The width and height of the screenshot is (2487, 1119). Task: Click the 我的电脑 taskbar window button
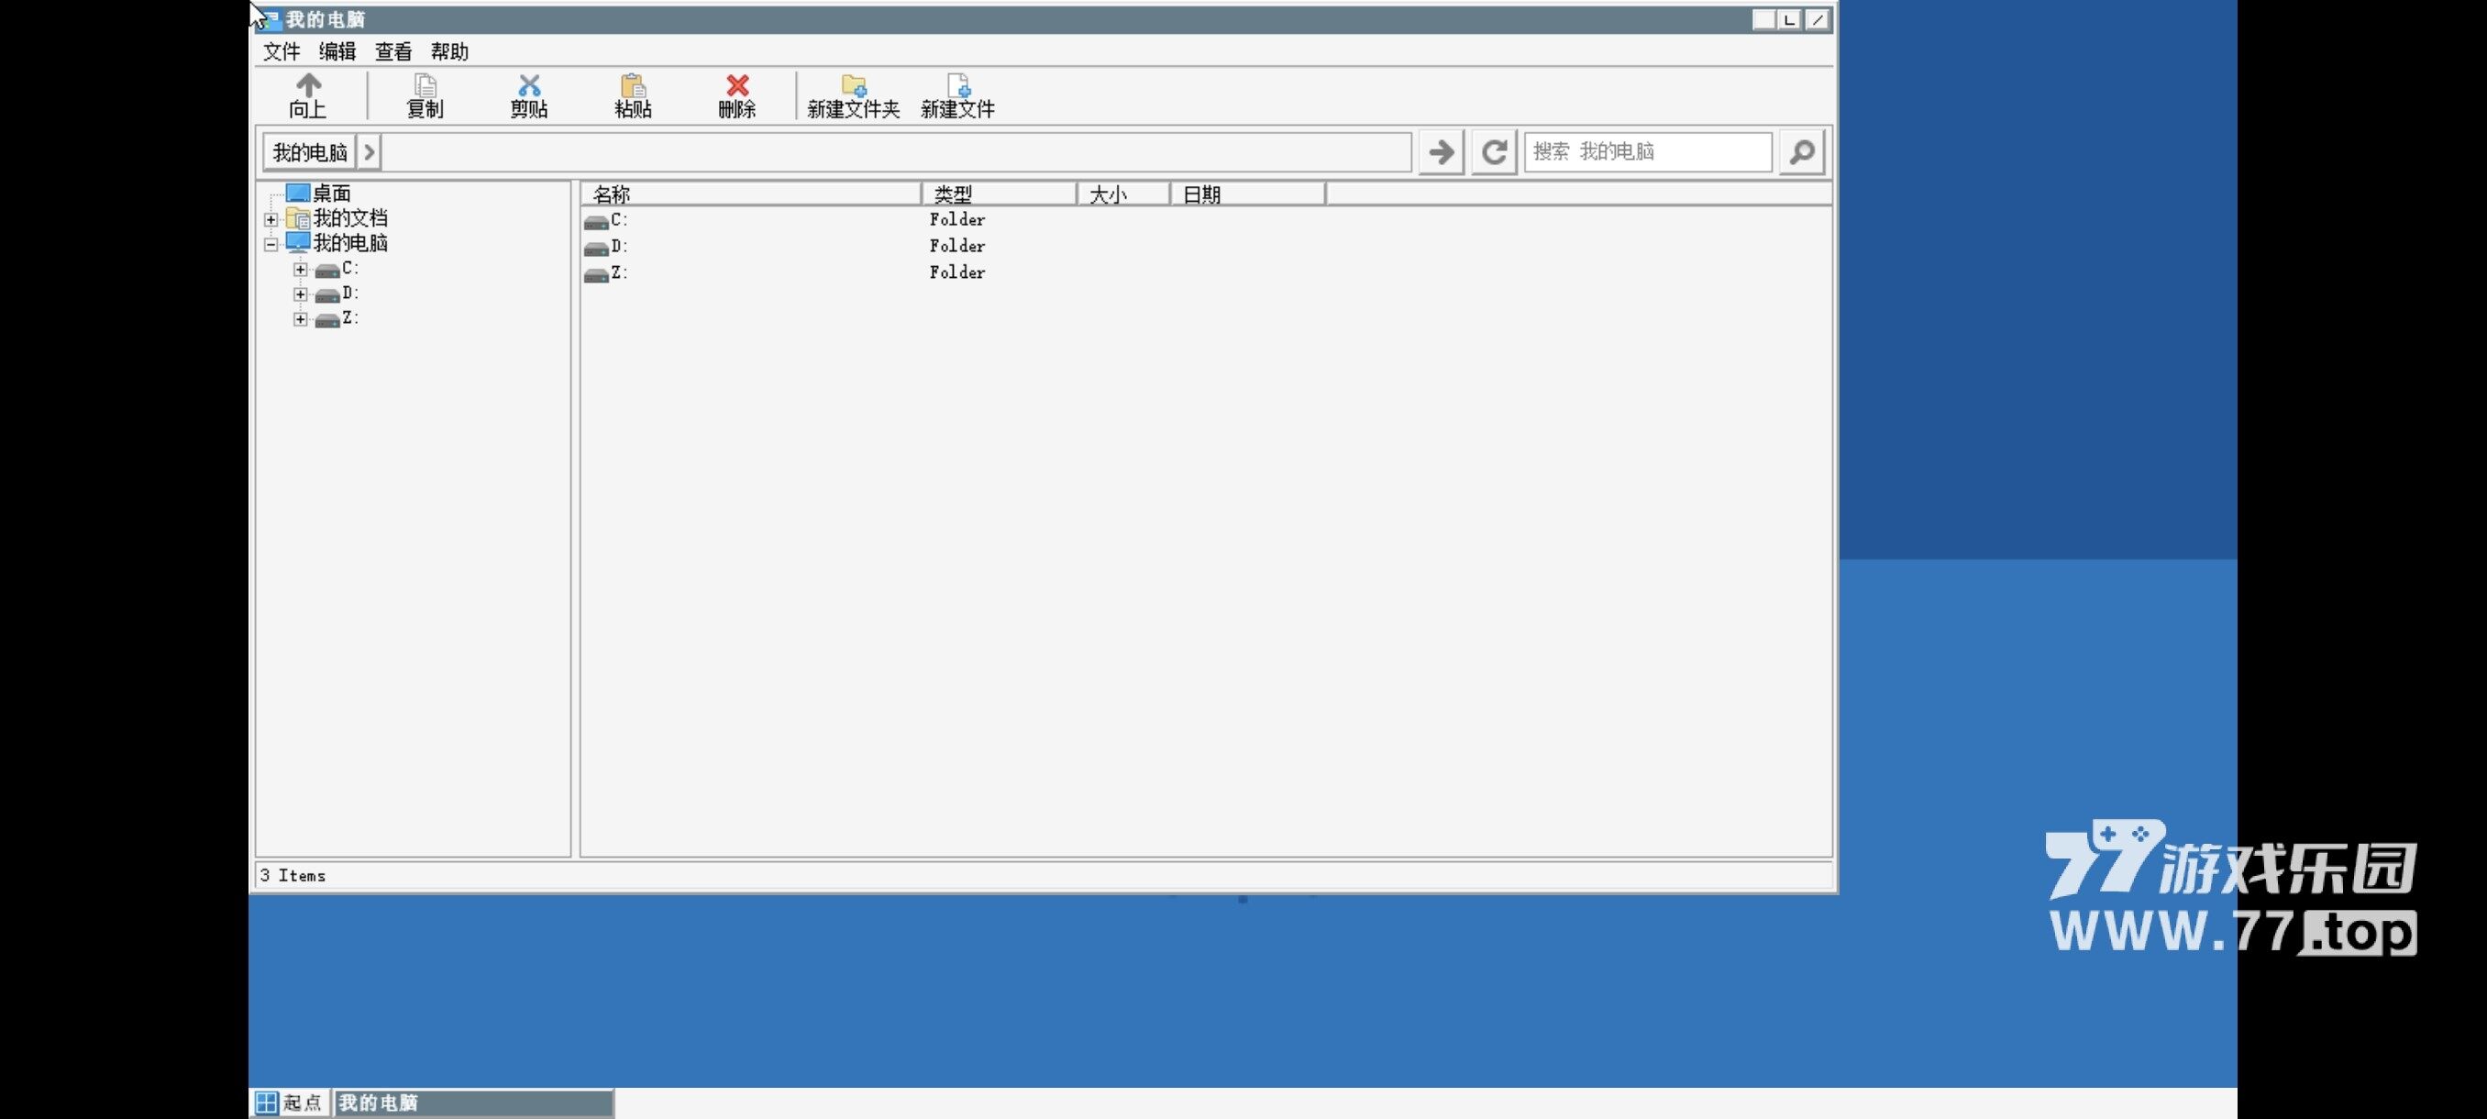point(474,1102)
